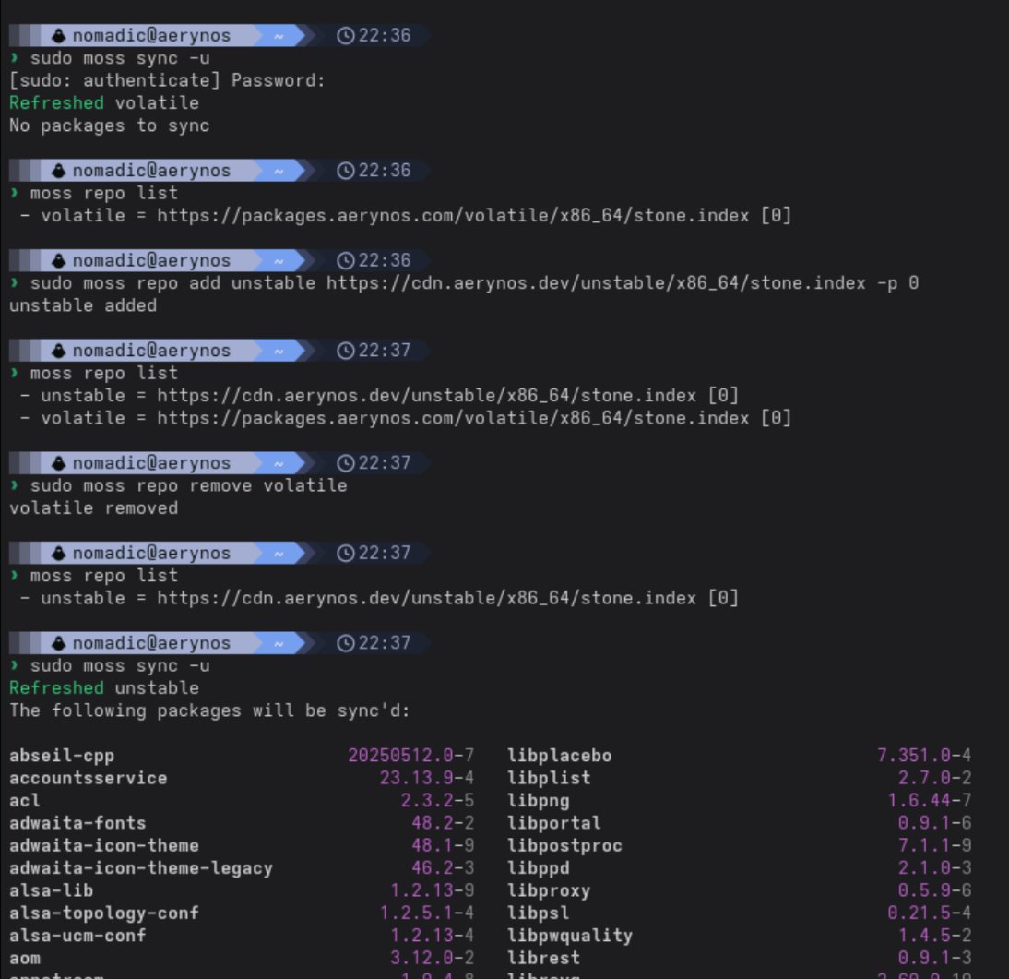Click the clock icon next to 22:37
The image size is (1009, 979).
344,350
